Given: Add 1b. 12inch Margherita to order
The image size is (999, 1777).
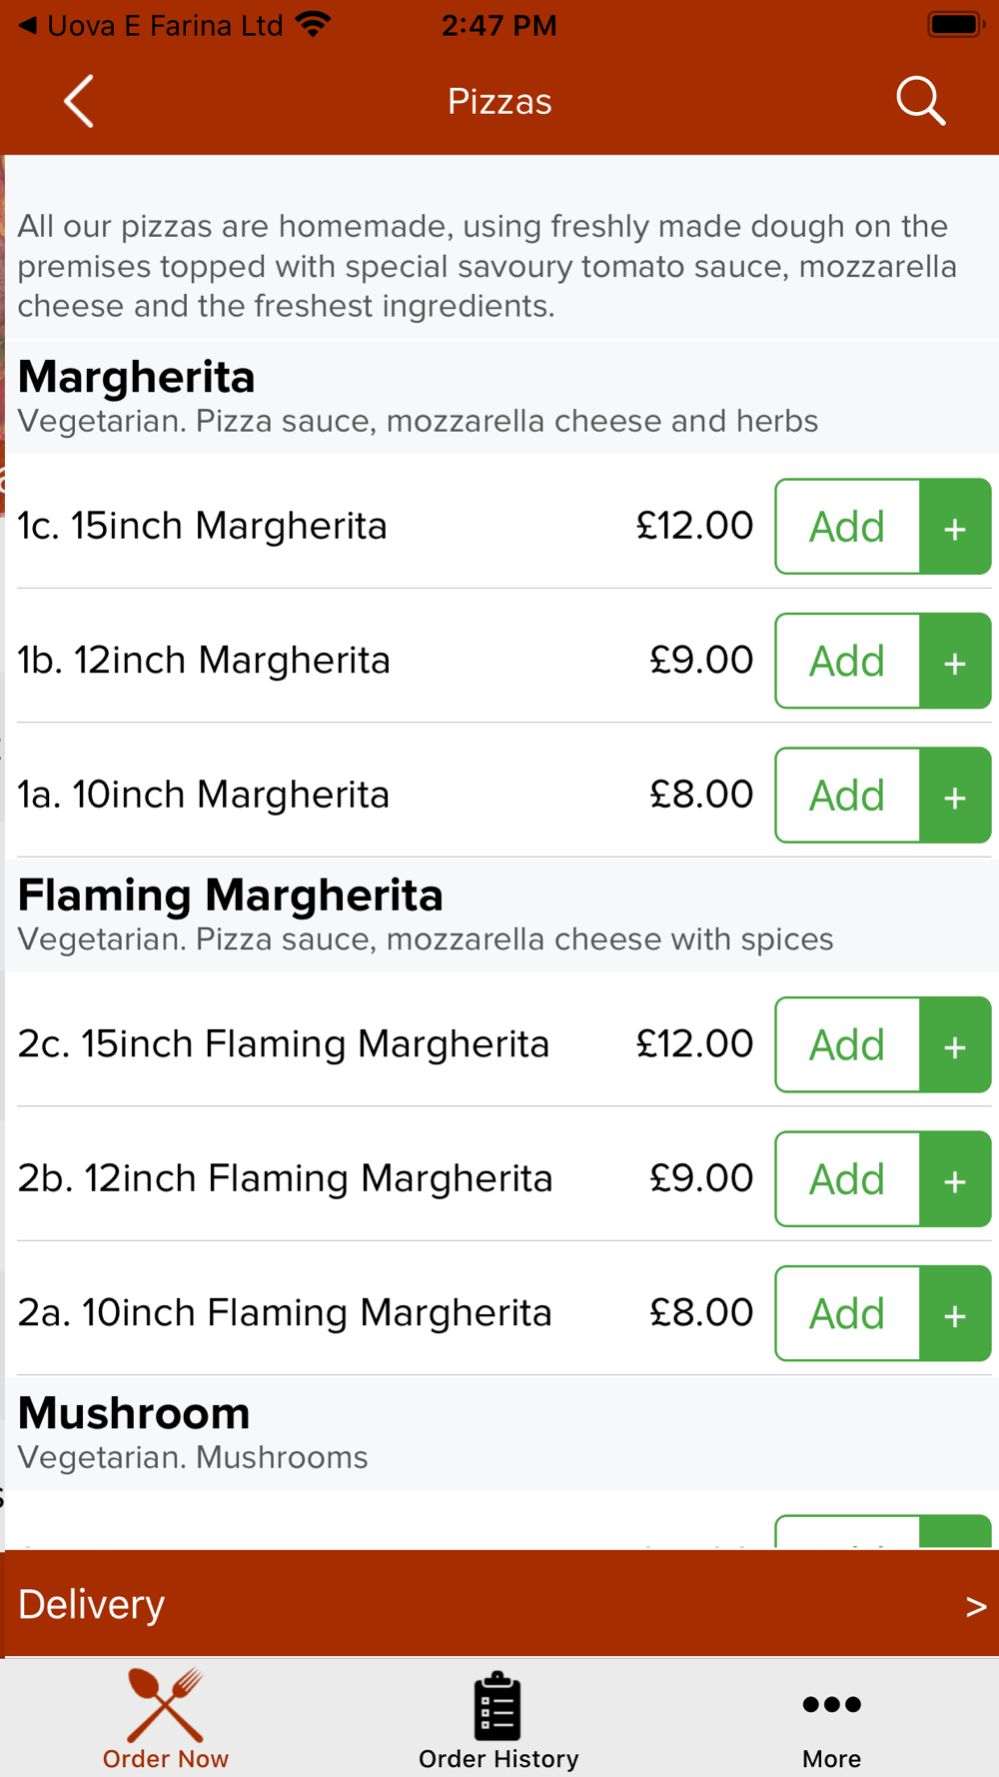Looking at the screenshot, I should (x=847, y=661).
